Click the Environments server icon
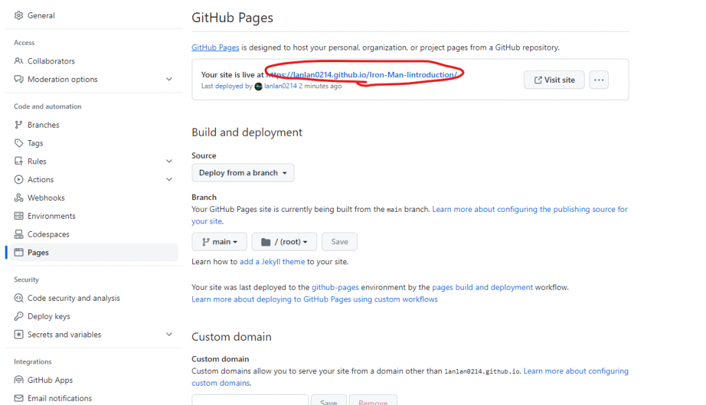The width and height of the screenshot is (706, 405). tap(19, 216)
